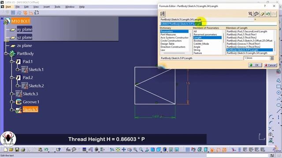Click the formula text input field
282x158 pixels.
coord(219,24)
